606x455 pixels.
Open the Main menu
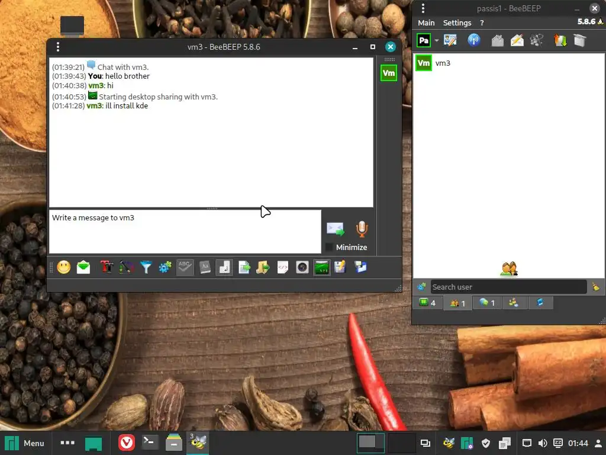pos(426,23)
